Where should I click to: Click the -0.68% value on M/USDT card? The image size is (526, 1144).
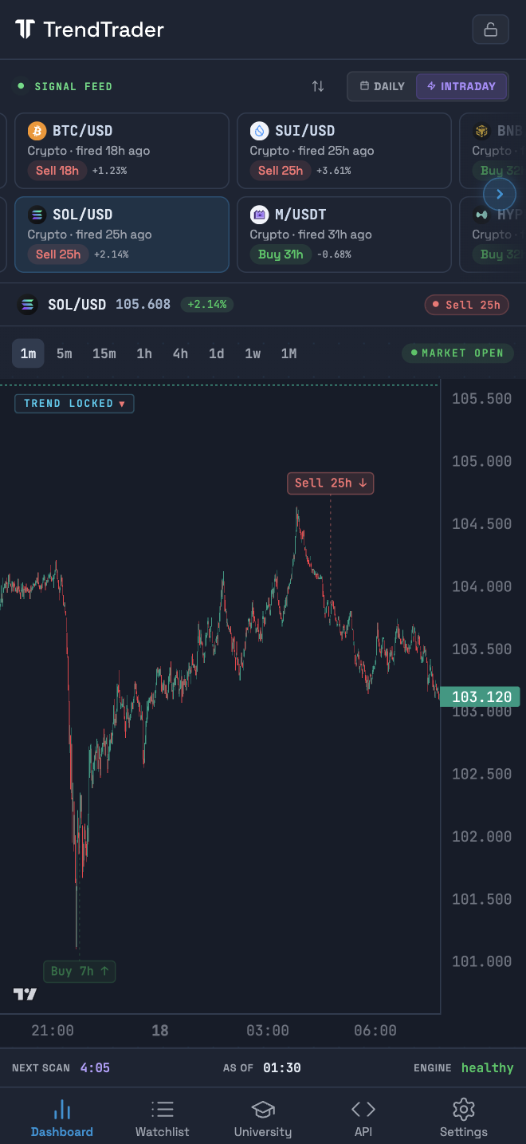coord(333,254)
